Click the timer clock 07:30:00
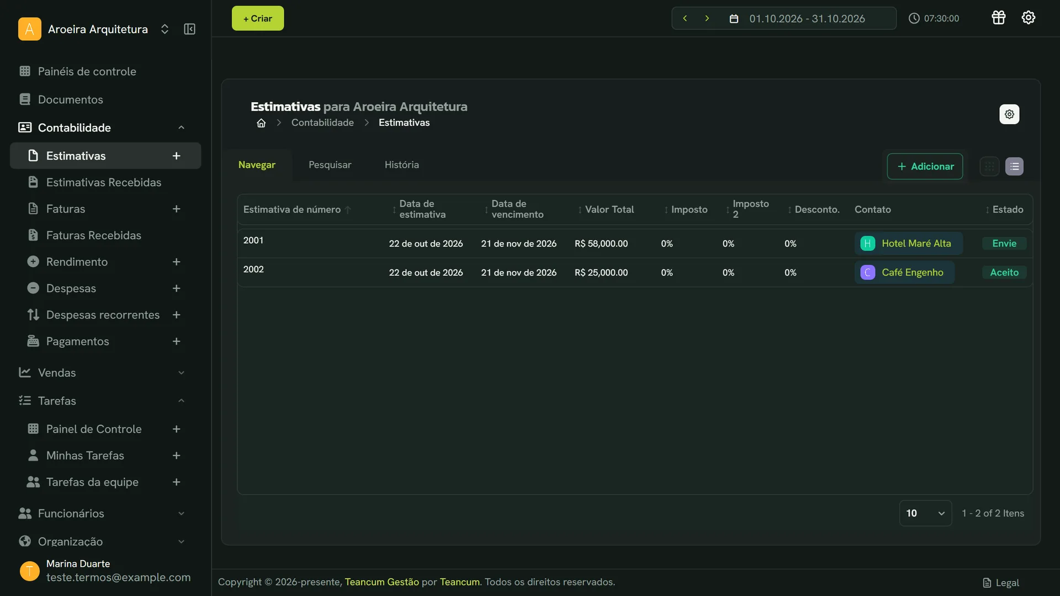This screenshot has height=596, width=1060. click(x=934, y=18)
